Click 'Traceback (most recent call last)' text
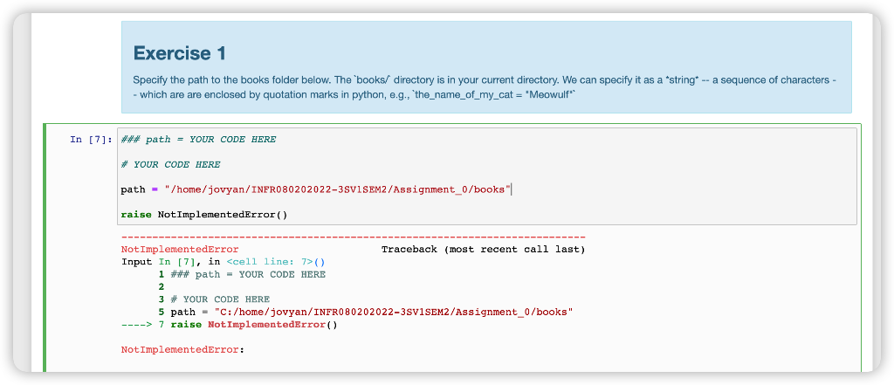 click(483, 250)
